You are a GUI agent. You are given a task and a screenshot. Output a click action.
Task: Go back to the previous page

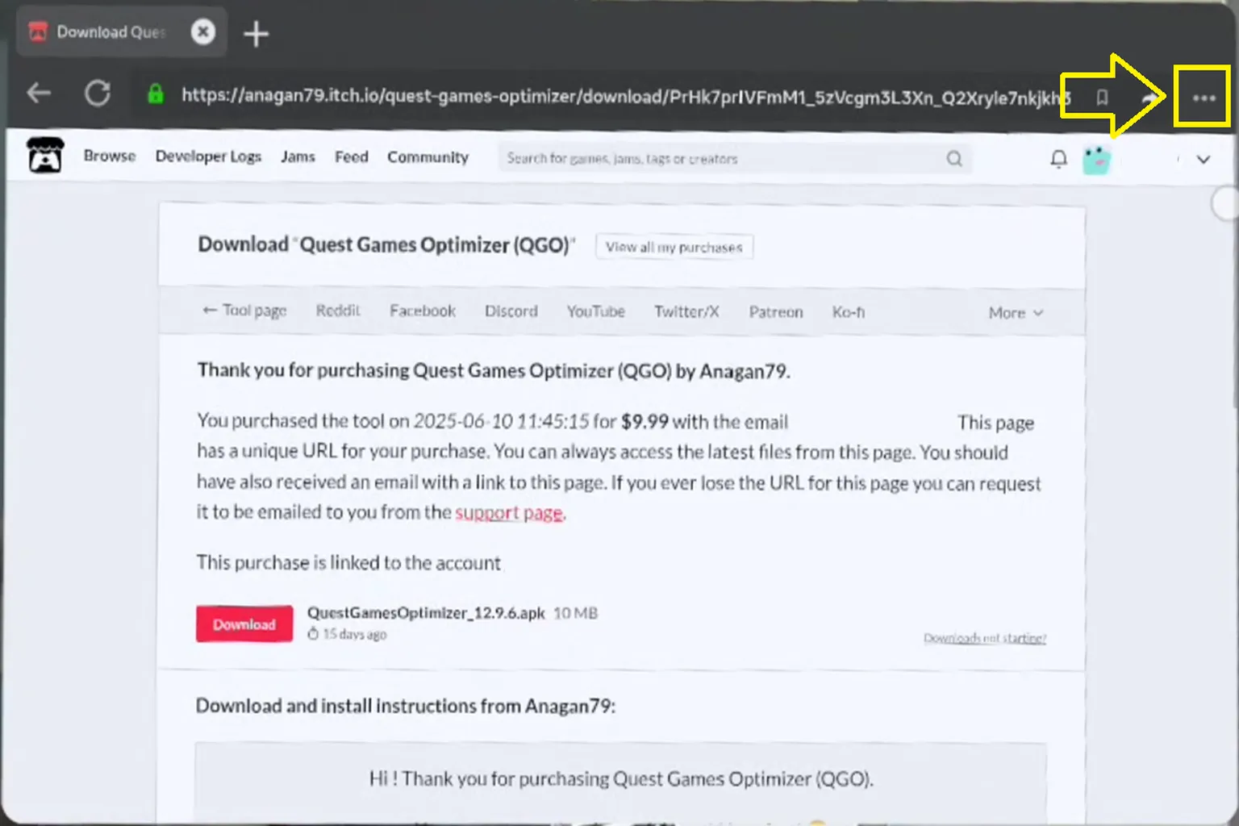39,94
